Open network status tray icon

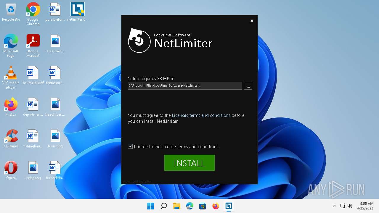343,206
